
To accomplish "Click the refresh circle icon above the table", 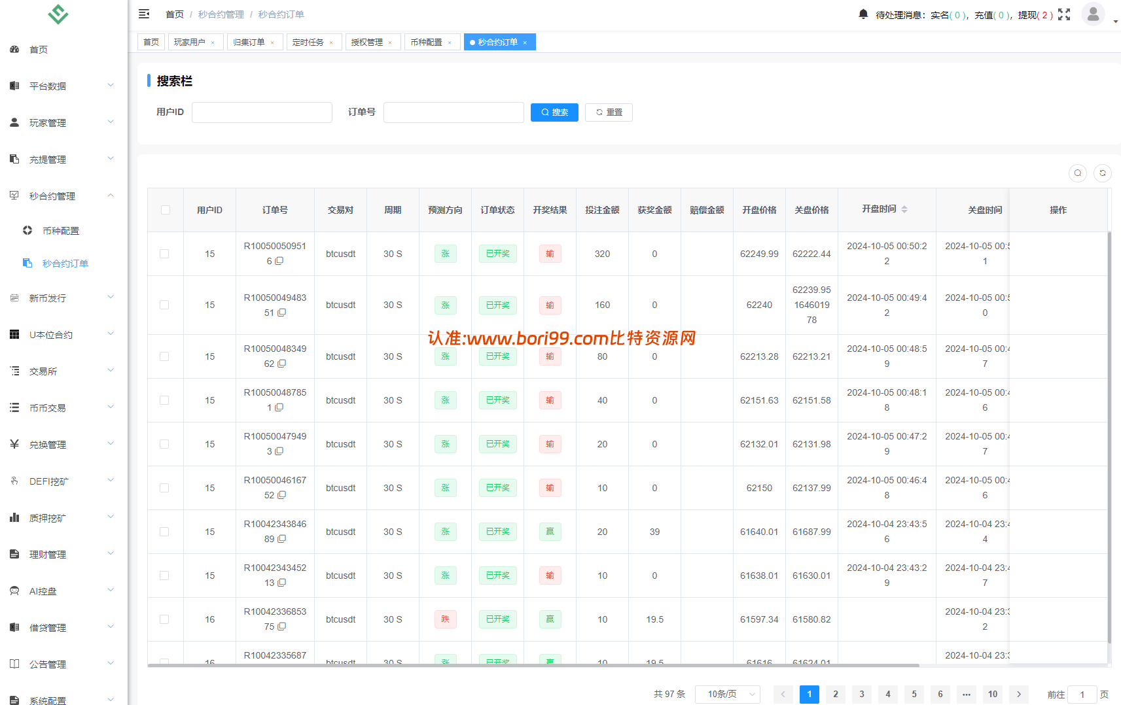I will pos(1103,173).
